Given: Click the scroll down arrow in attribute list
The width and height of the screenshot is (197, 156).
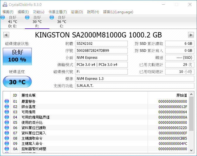Looking at the screenshot, I should pyautogui.click(x=191, y=150).
